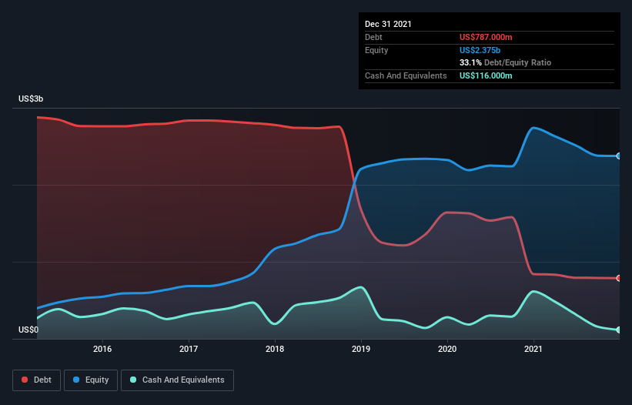Click the red Debt endpoint marker
This screenshot has height=405, width=632.
[x=619, y=278]
